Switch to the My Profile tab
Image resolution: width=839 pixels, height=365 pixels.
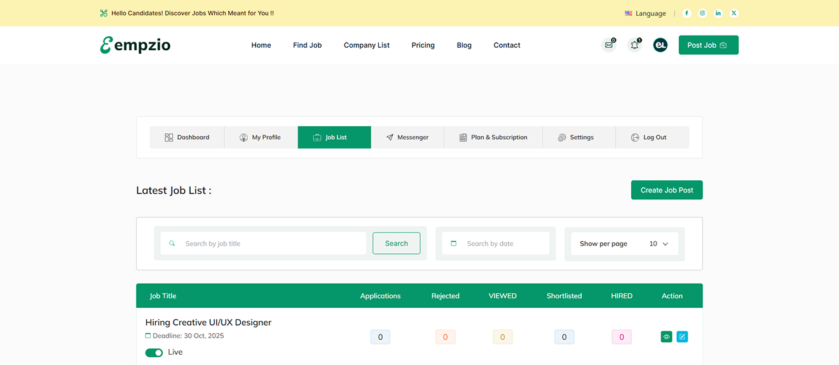pos(261,137)
